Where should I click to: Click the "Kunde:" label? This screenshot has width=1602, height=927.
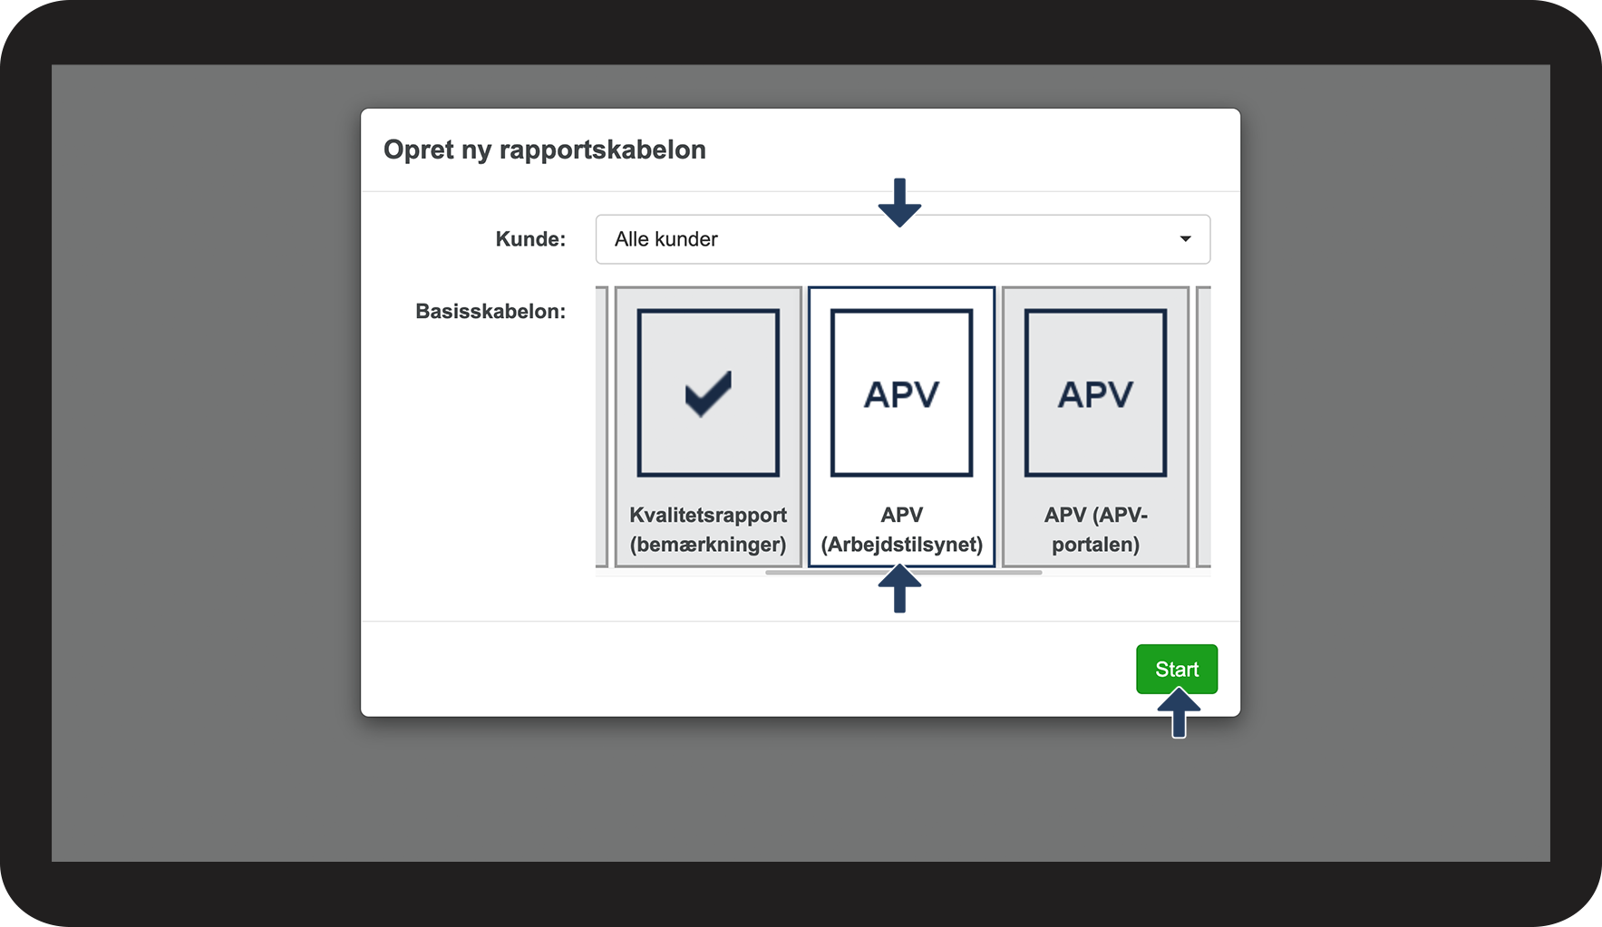[x=530, y=239]
